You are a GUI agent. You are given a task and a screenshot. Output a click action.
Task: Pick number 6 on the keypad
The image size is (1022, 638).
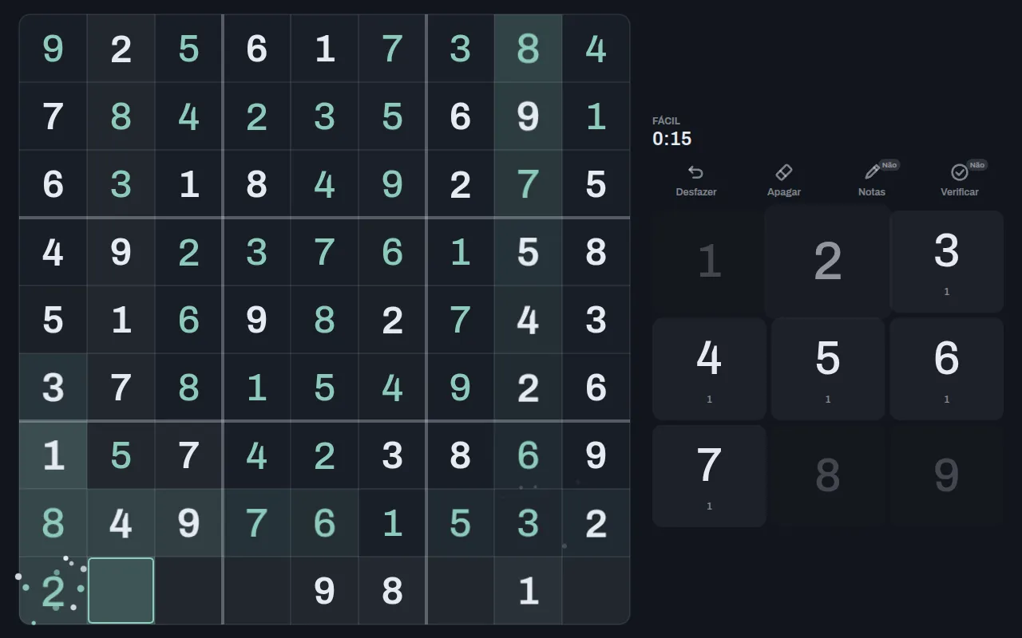pos(946,368)
